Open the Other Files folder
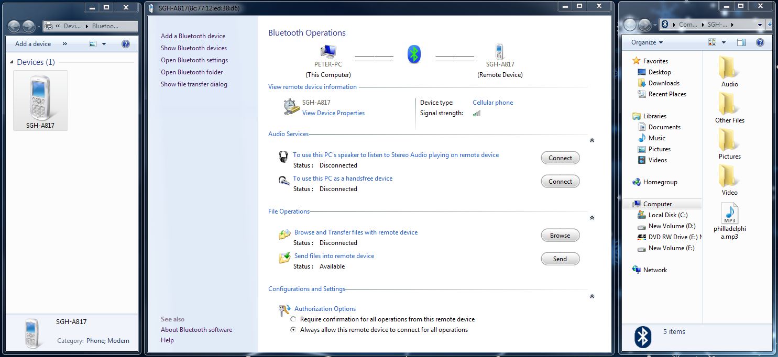This screenshot has width=778, height=357. click(x=730, y=107)
